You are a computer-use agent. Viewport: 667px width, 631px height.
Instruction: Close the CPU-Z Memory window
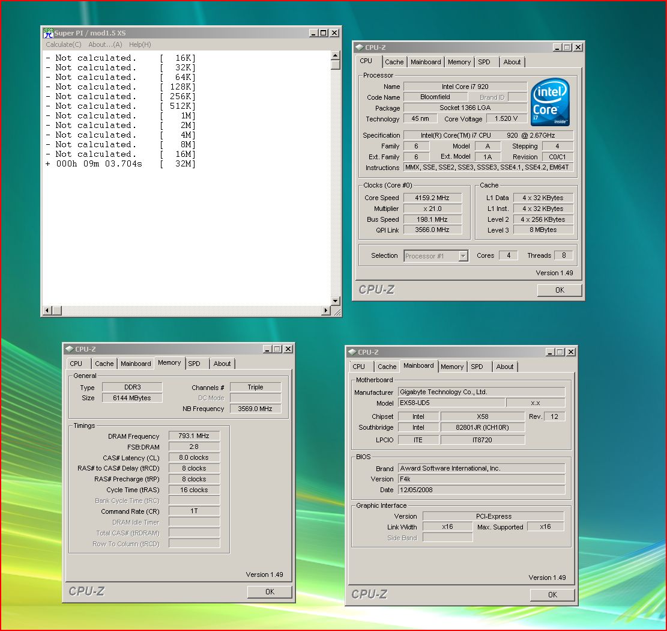point(288,349)
